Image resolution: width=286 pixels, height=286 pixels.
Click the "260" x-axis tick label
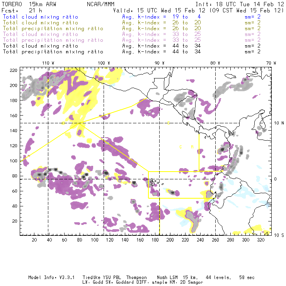click(215, 240)
